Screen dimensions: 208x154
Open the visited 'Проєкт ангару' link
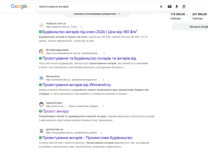click(x=56, y=111)
